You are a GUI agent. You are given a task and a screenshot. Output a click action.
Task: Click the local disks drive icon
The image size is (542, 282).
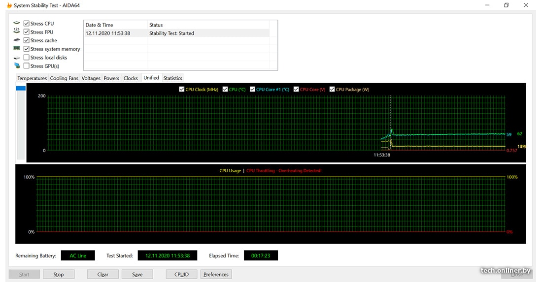17,58
